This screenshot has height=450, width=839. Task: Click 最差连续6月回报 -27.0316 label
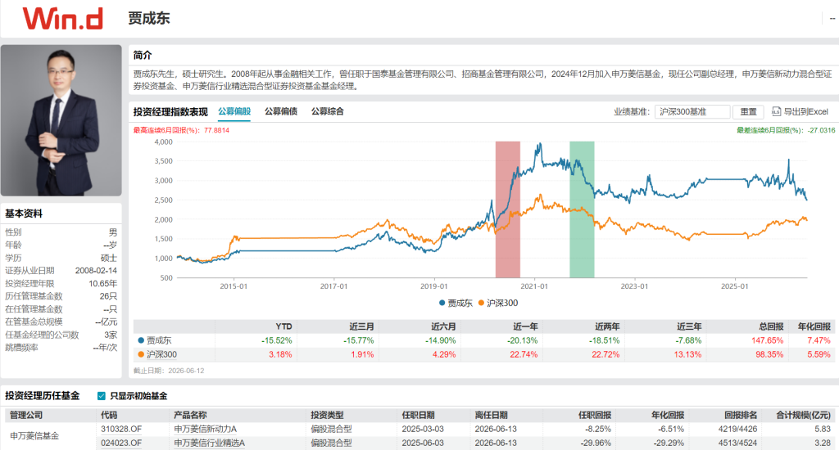click(x=786, y=130)
